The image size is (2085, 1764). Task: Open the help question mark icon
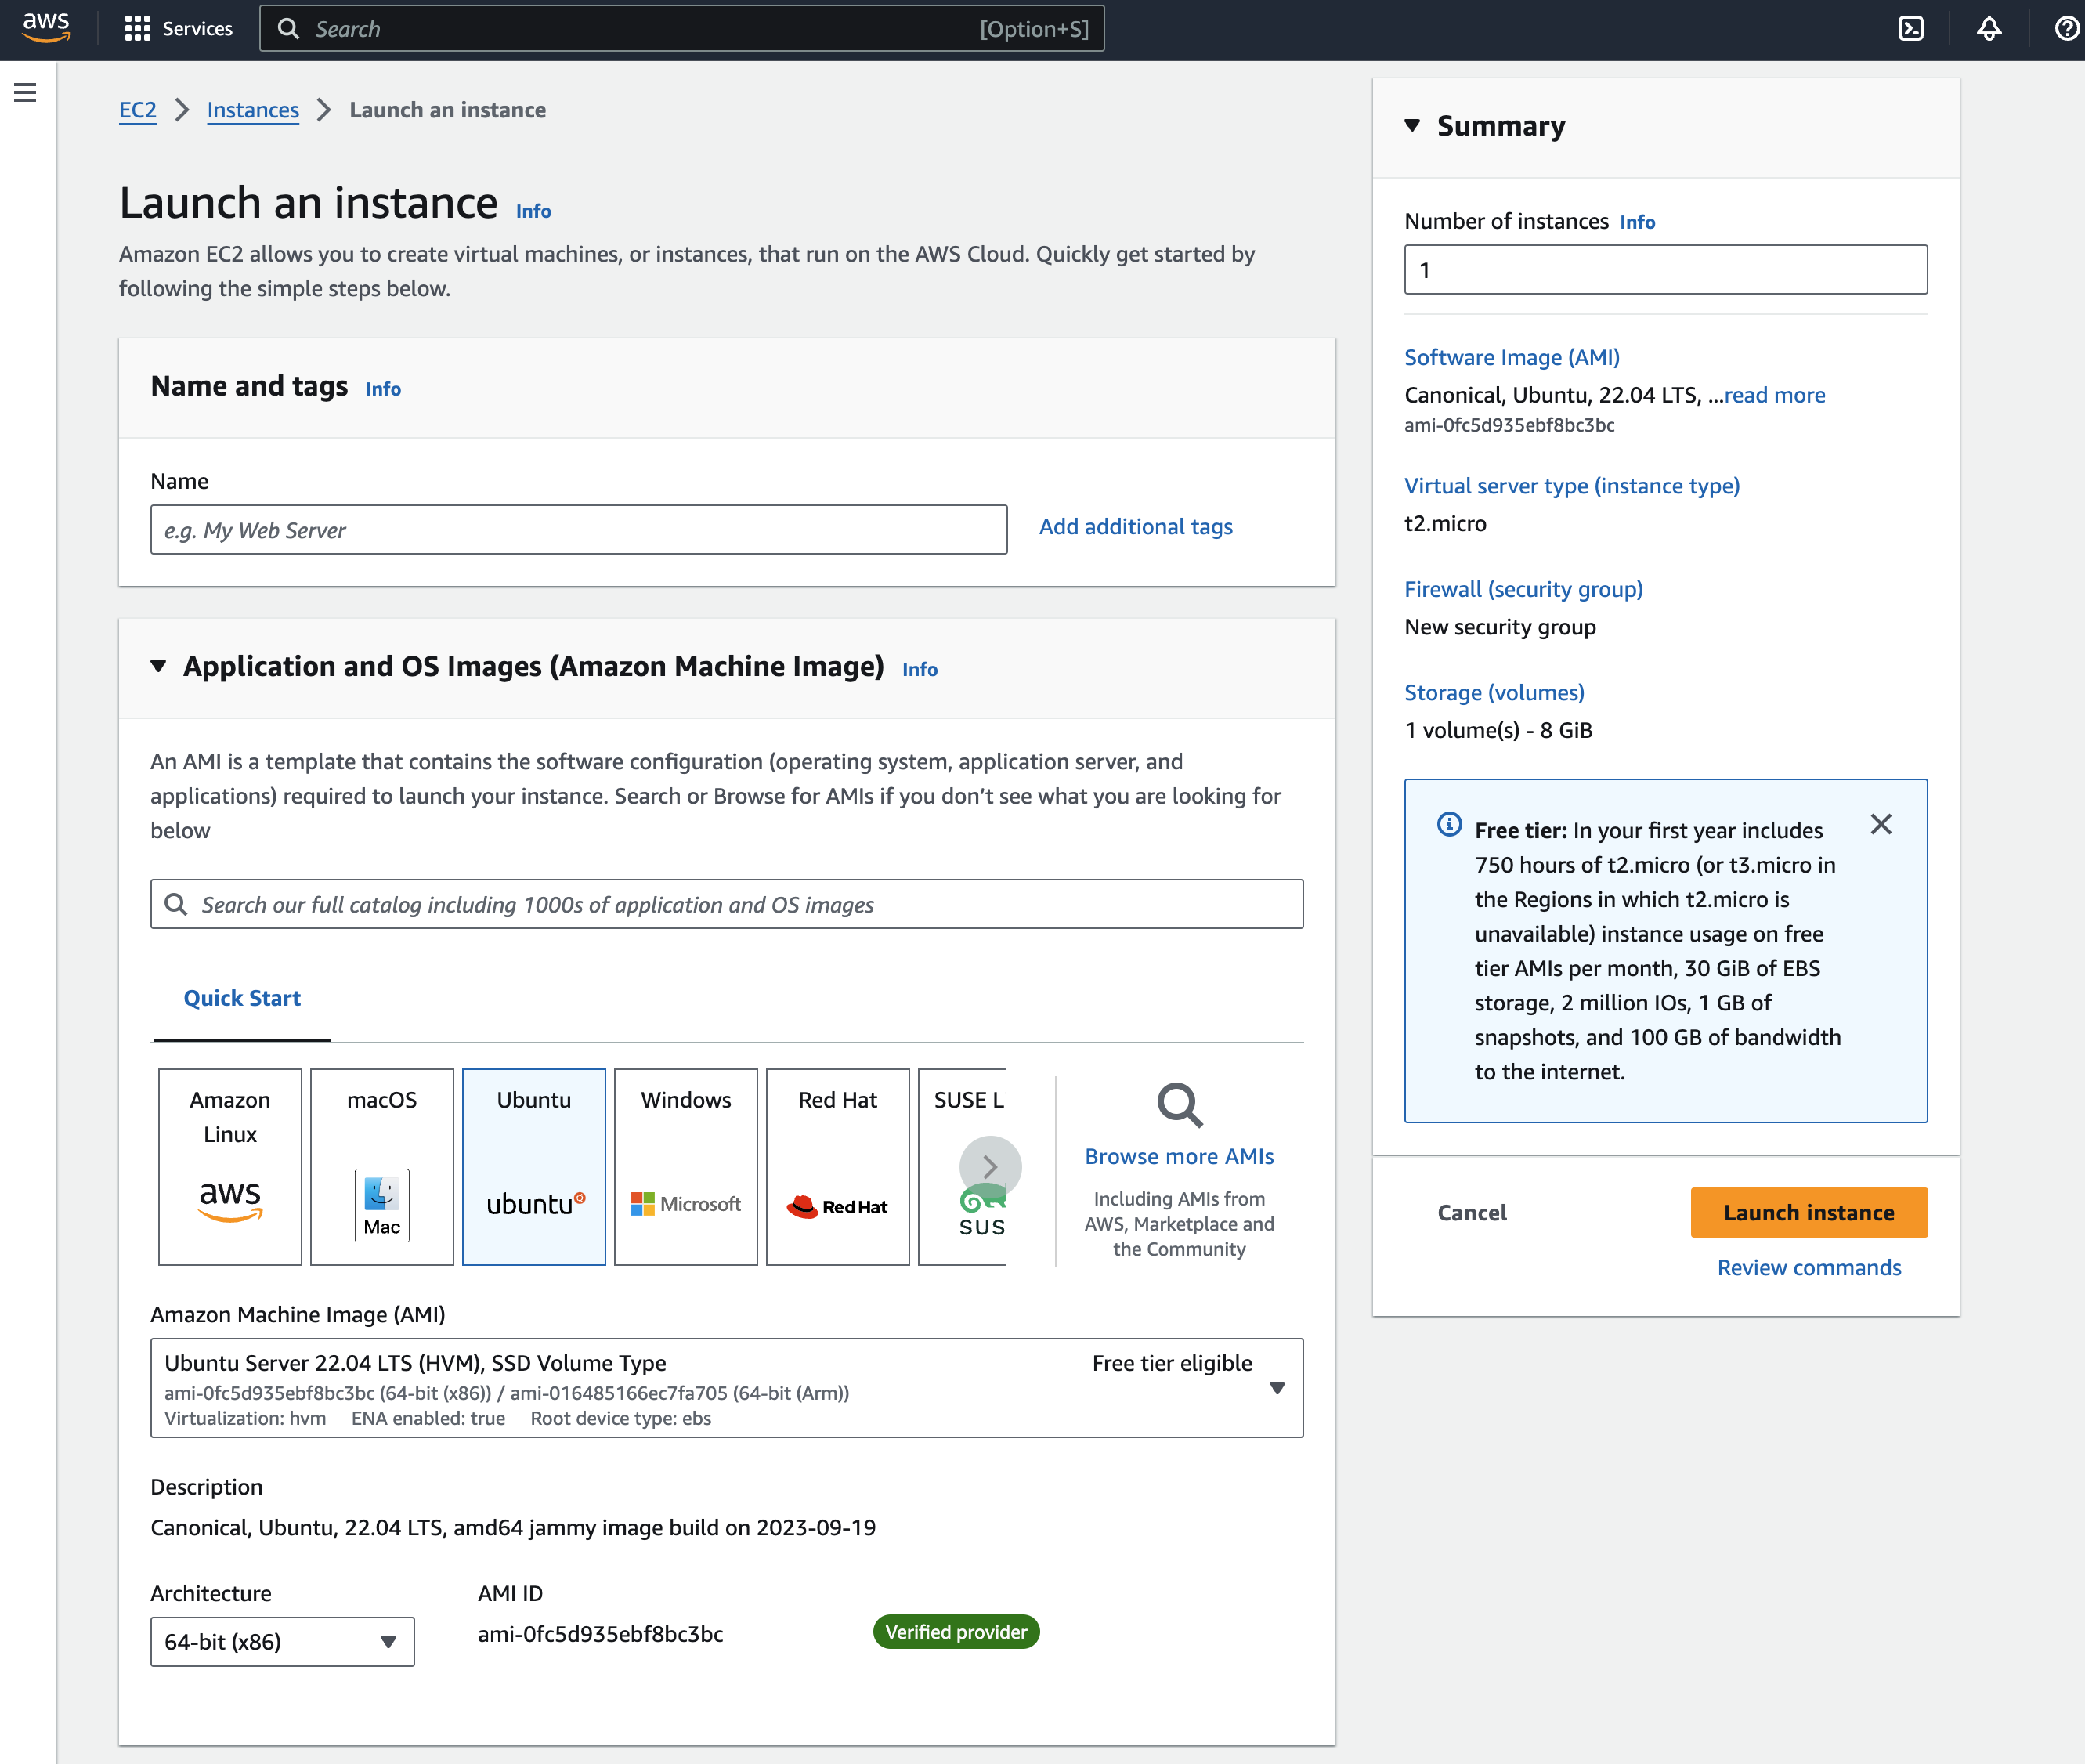pyautogui.click(x=2066, y=29)
